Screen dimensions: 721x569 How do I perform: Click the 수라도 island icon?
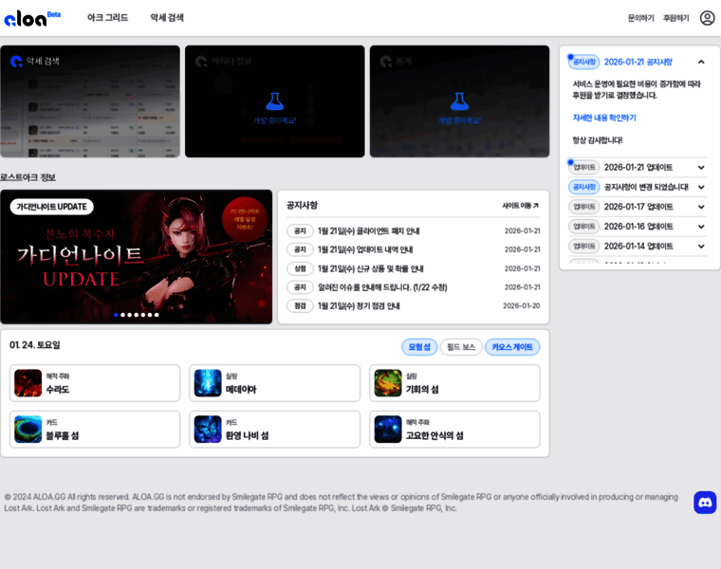pos(28,383)
